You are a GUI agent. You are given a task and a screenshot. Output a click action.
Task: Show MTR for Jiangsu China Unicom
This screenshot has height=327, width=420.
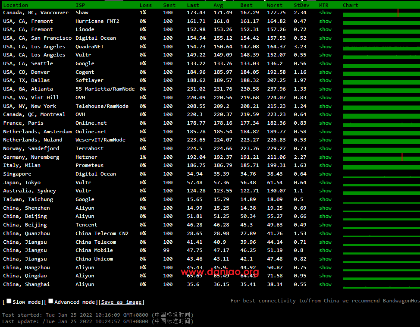click(325, 259)
